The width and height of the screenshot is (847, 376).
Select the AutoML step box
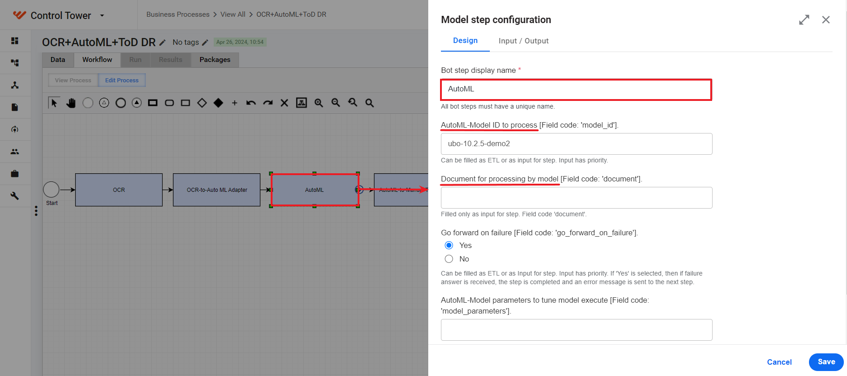(x=315, y=190)
